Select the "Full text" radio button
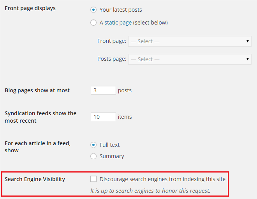 pyautogui.click(x=93, y=145)
